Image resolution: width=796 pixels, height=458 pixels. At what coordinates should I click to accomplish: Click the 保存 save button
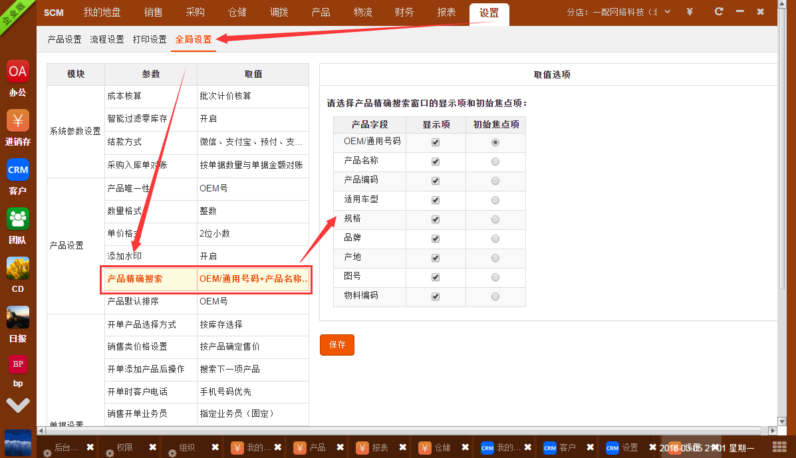coord(337,345)
